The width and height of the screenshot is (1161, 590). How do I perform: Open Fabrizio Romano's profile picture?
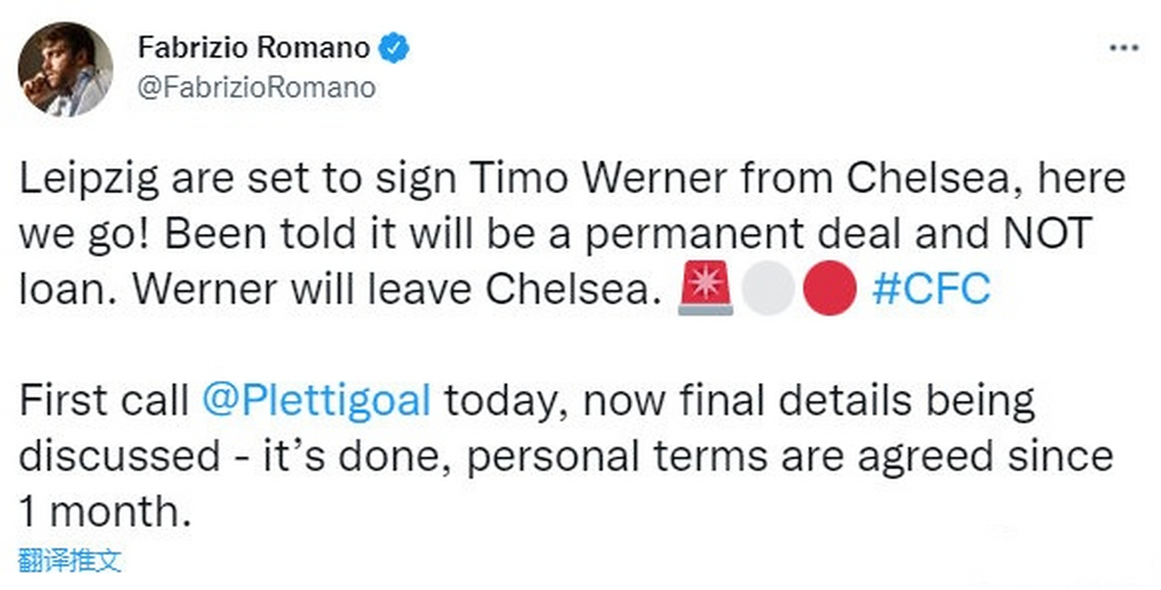(x=65, y=69)
